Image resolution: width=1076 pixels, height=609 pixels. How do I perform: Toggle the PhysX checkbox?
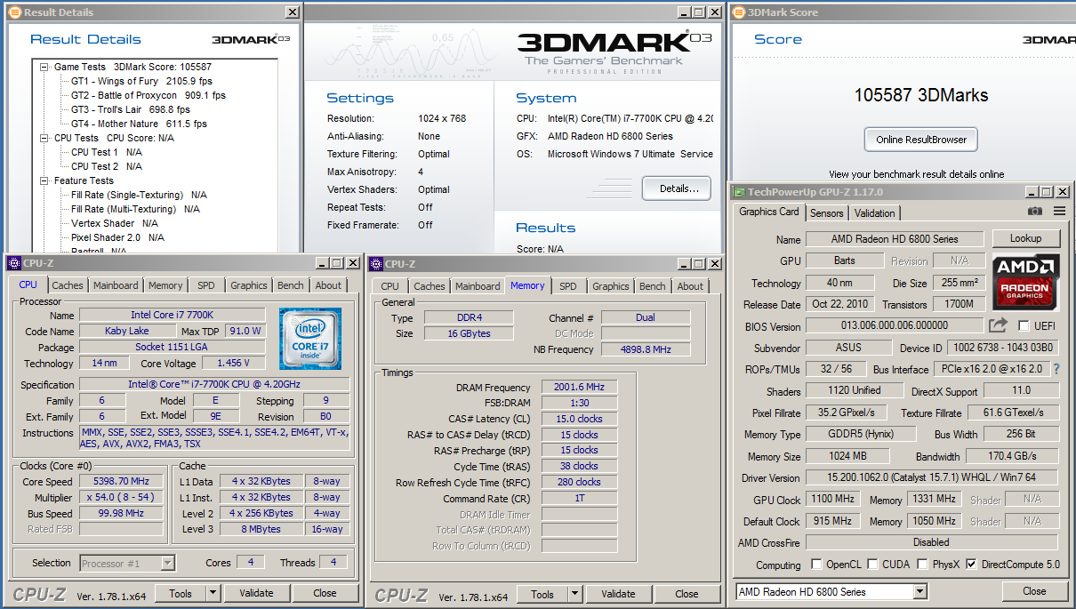(x=923, y=565)
